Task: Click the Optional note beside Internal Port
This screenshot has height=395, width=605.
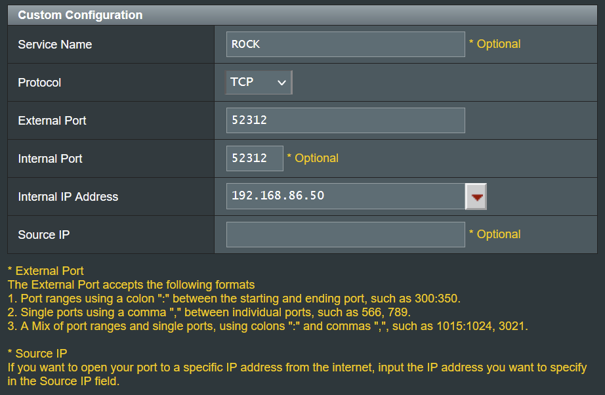Action: coord(314,158)
